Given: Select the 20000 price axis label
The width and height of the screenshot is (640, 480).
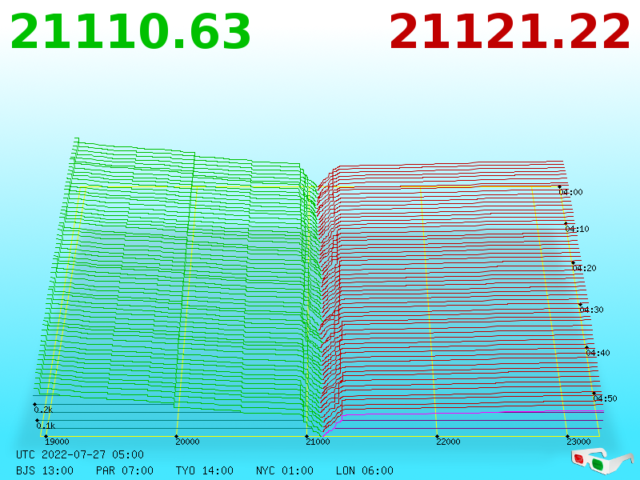Looking at the screenshot, I should [187, 442].
